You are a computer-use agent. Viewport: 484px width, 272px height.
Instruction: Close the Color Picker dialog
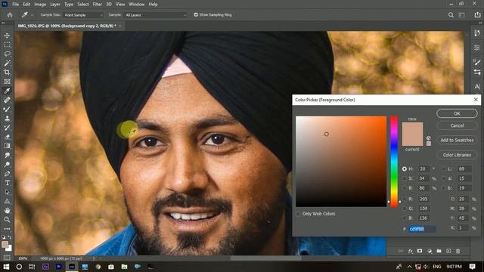pyautogui.click(x=476, y=100)
